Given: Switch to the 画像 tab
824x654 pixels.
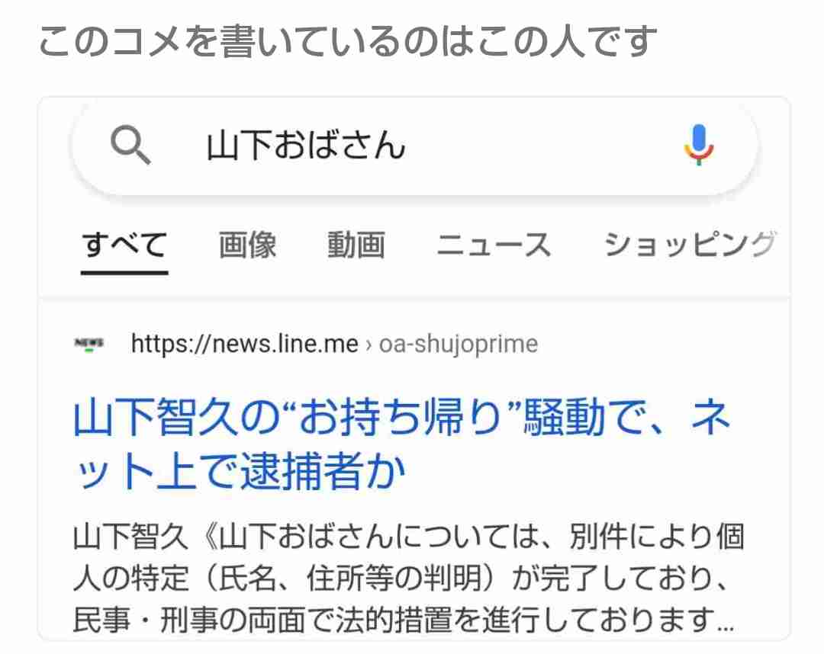Looking at the screenshot, I should click(247, 245).
